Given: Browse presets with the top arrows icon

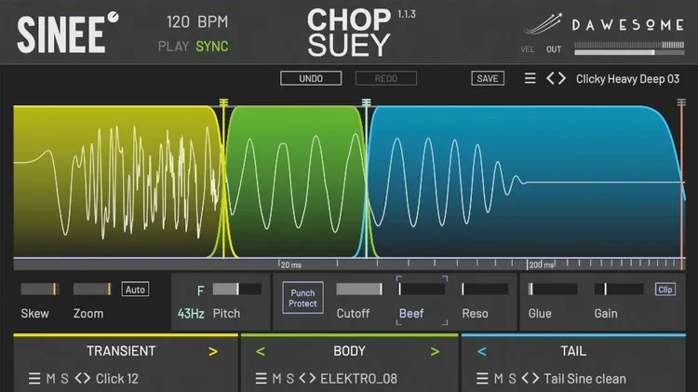Looking at the screenshot, I should tap(556, 79).
